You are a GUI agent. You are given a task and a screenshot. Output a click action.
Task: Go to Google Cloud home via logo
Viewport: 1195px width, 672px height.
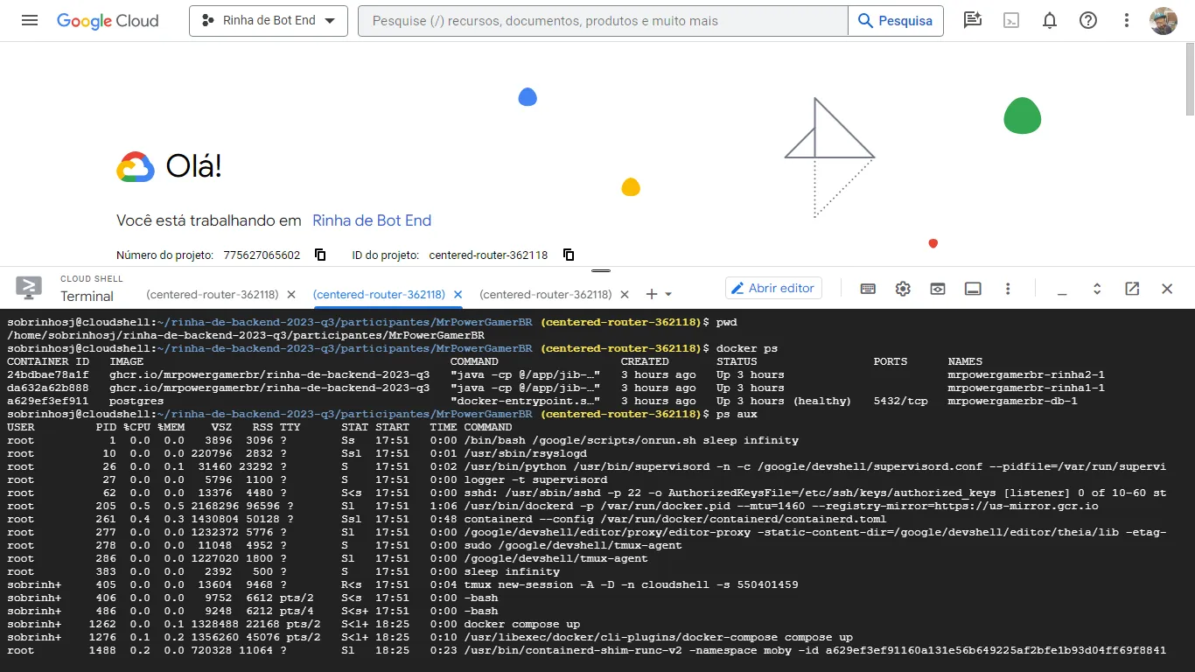point(108,20)
